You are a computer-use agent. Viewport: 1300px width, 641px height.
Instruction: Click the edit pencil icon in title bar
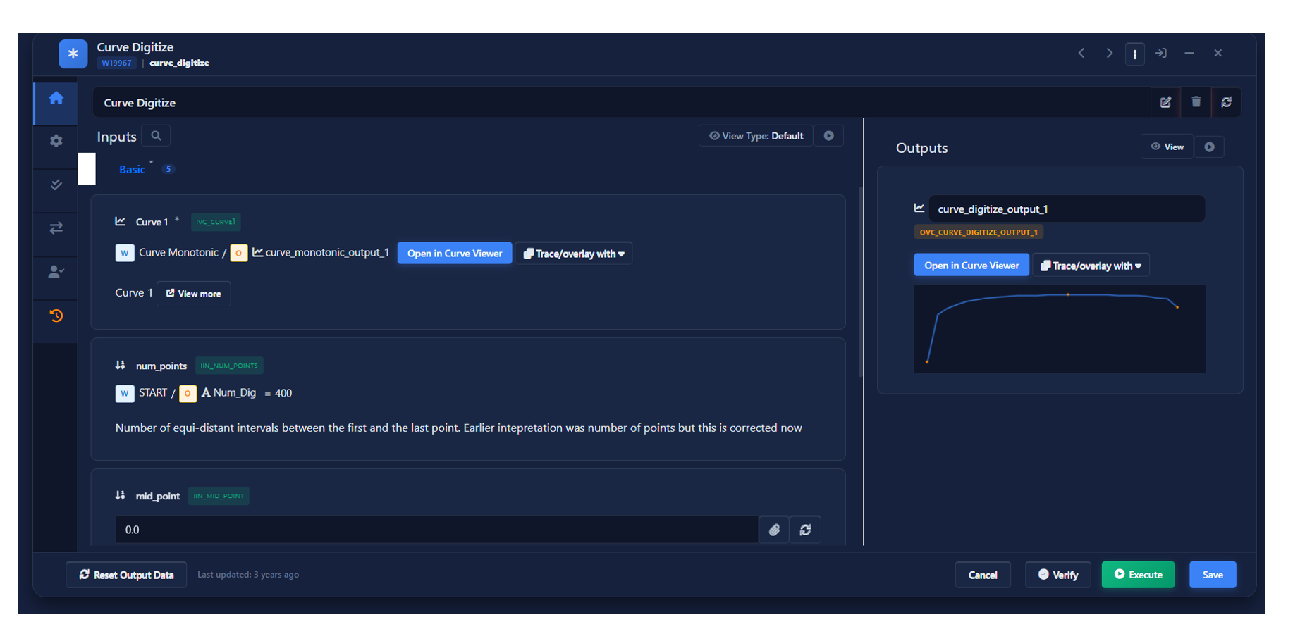coord(1165,103)
